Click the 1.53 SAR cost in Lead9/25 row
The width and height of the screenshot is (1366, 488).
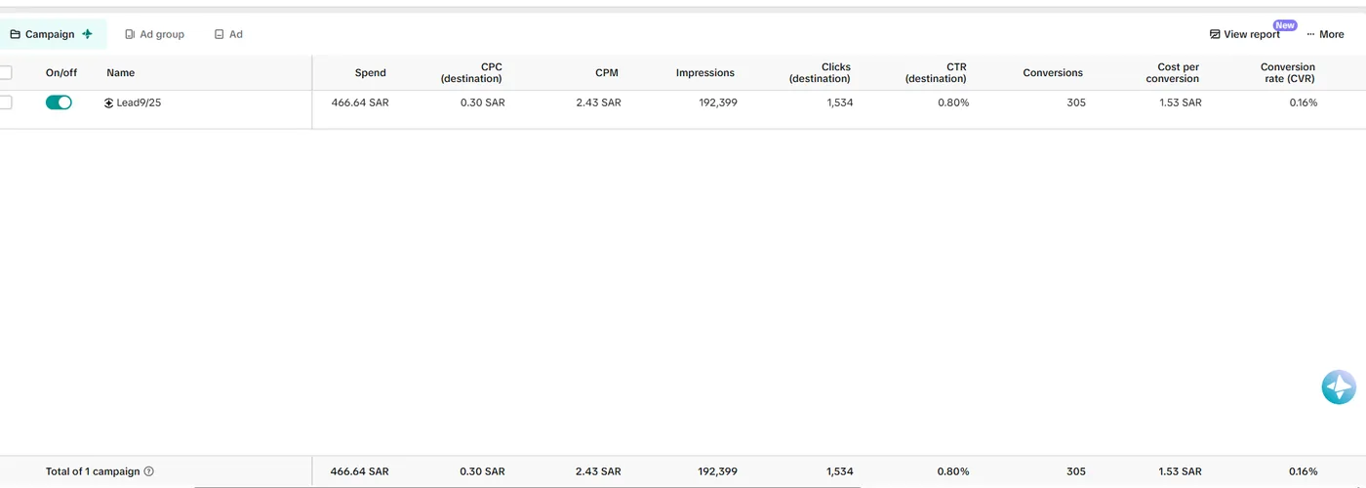point(1181,102)
